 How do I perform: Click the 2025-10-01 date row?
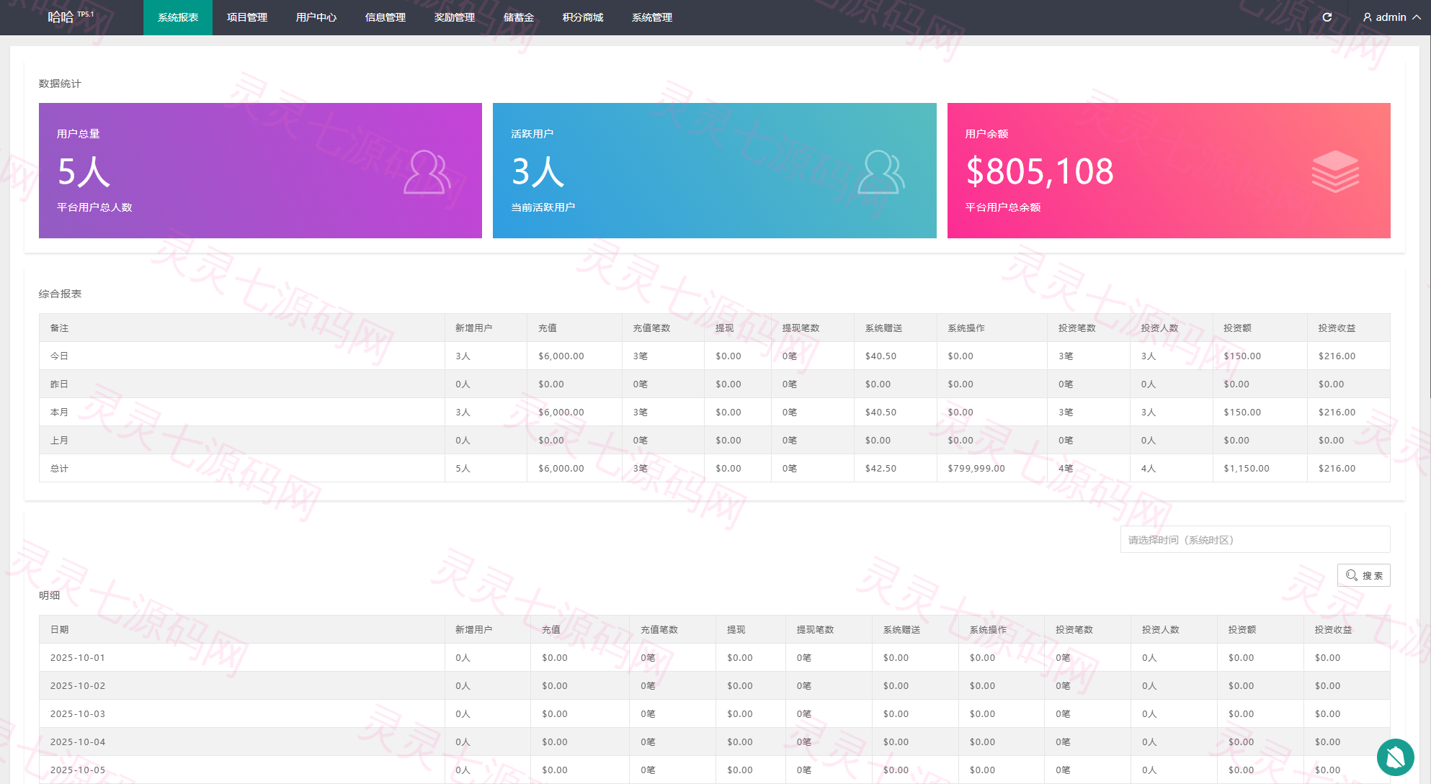pyautogui.click(x=714, y=657)
